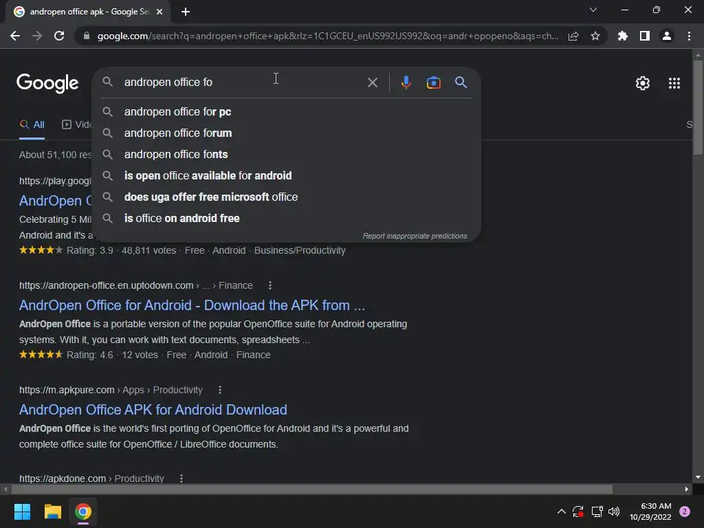Expand the tab search dropdown
Viewport: 704px width, 528px height.
(593, 10)
